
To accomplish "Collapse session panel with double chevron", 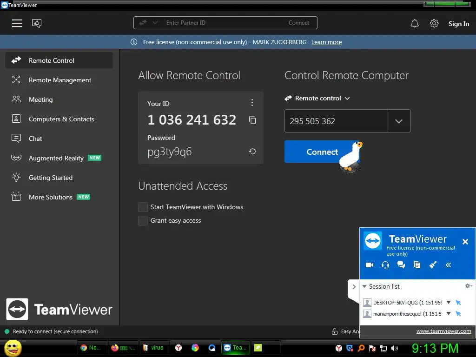I will click(x=449, y=265).
